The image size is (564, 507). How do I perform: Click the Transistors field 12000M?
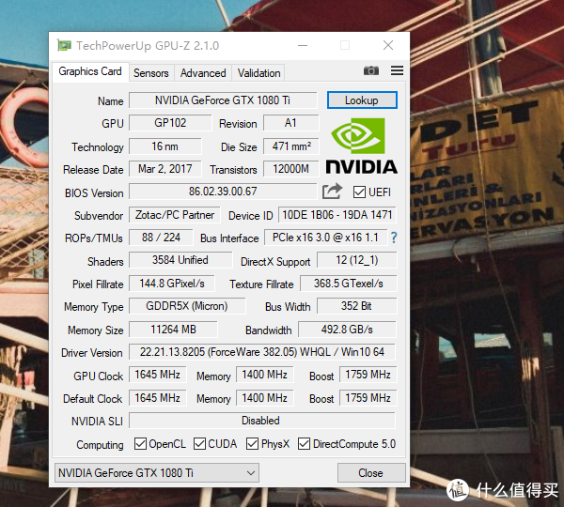[291, 168]
